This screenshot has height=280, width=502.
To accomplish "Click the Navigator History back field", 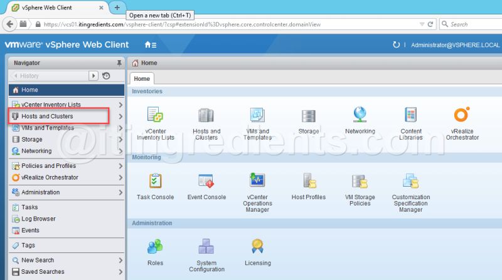I will coord(49,76).
